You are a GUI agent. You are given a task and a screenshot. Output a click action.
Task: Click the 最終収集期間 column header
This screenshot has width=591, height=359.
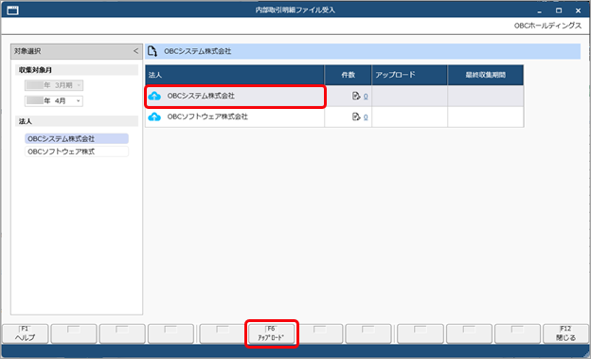tap(486, 75)
